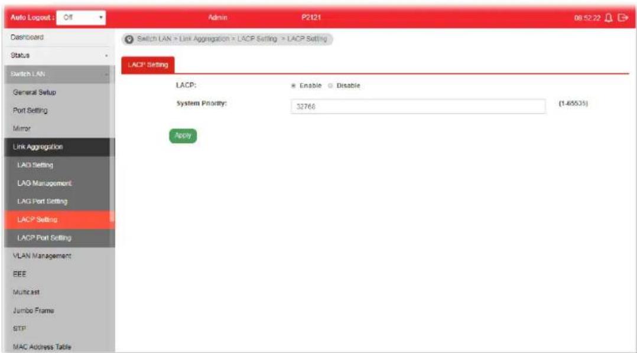Click the breadcrumb path text

coord(232,39)
